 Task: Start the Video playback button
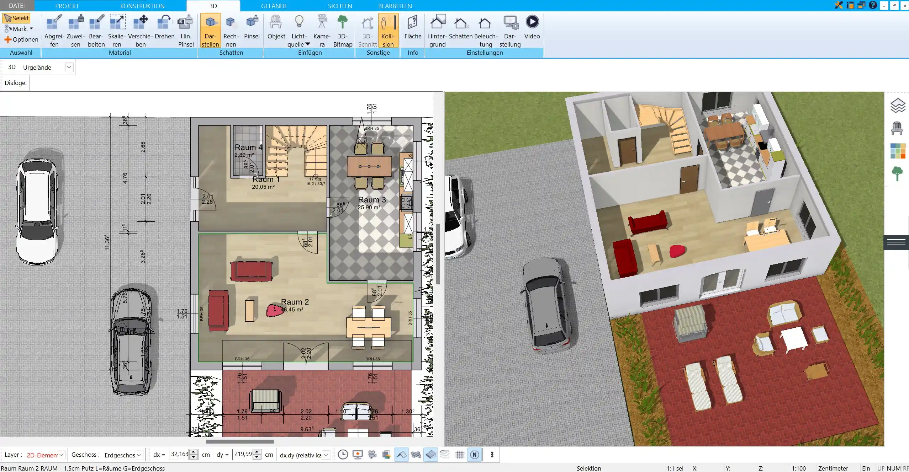[532, 27]
